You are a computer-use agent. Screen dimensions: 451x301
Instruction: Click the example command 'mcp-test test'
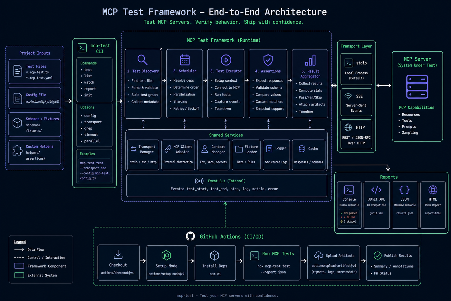(91, 163)
